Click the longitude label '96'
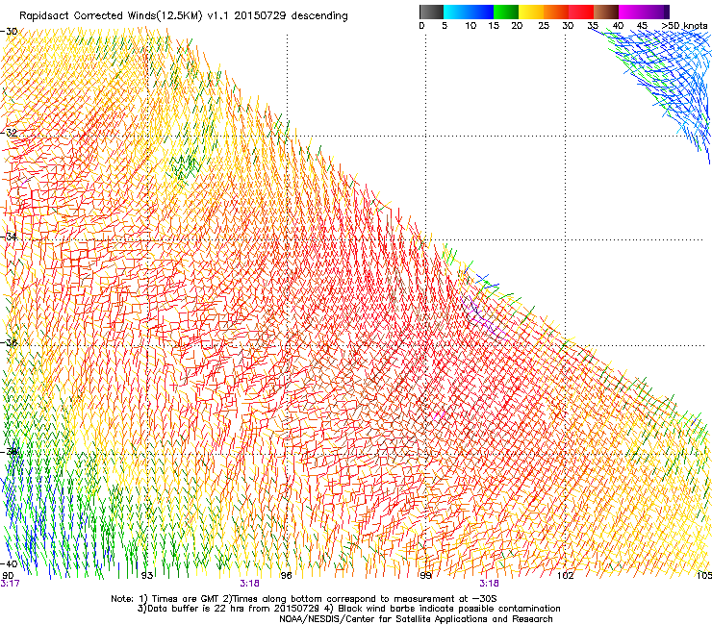This screenshot has width=712, height=625. click(286, 576)
